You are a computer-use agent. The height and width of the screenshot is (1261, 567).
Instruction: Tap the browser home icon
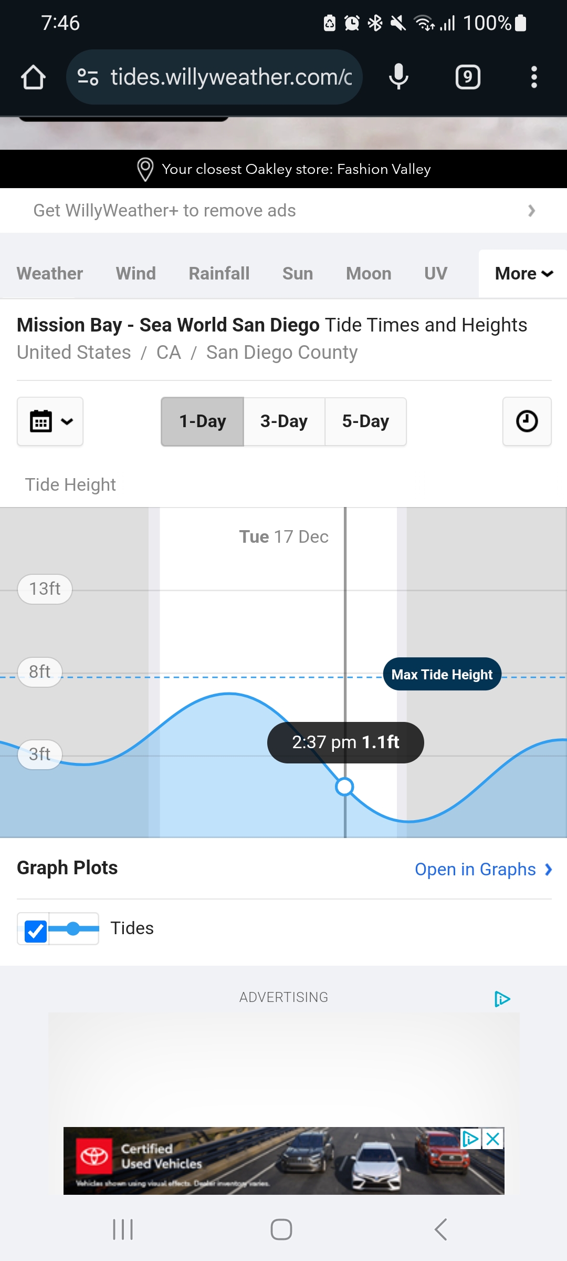click(x=33, y=77)
